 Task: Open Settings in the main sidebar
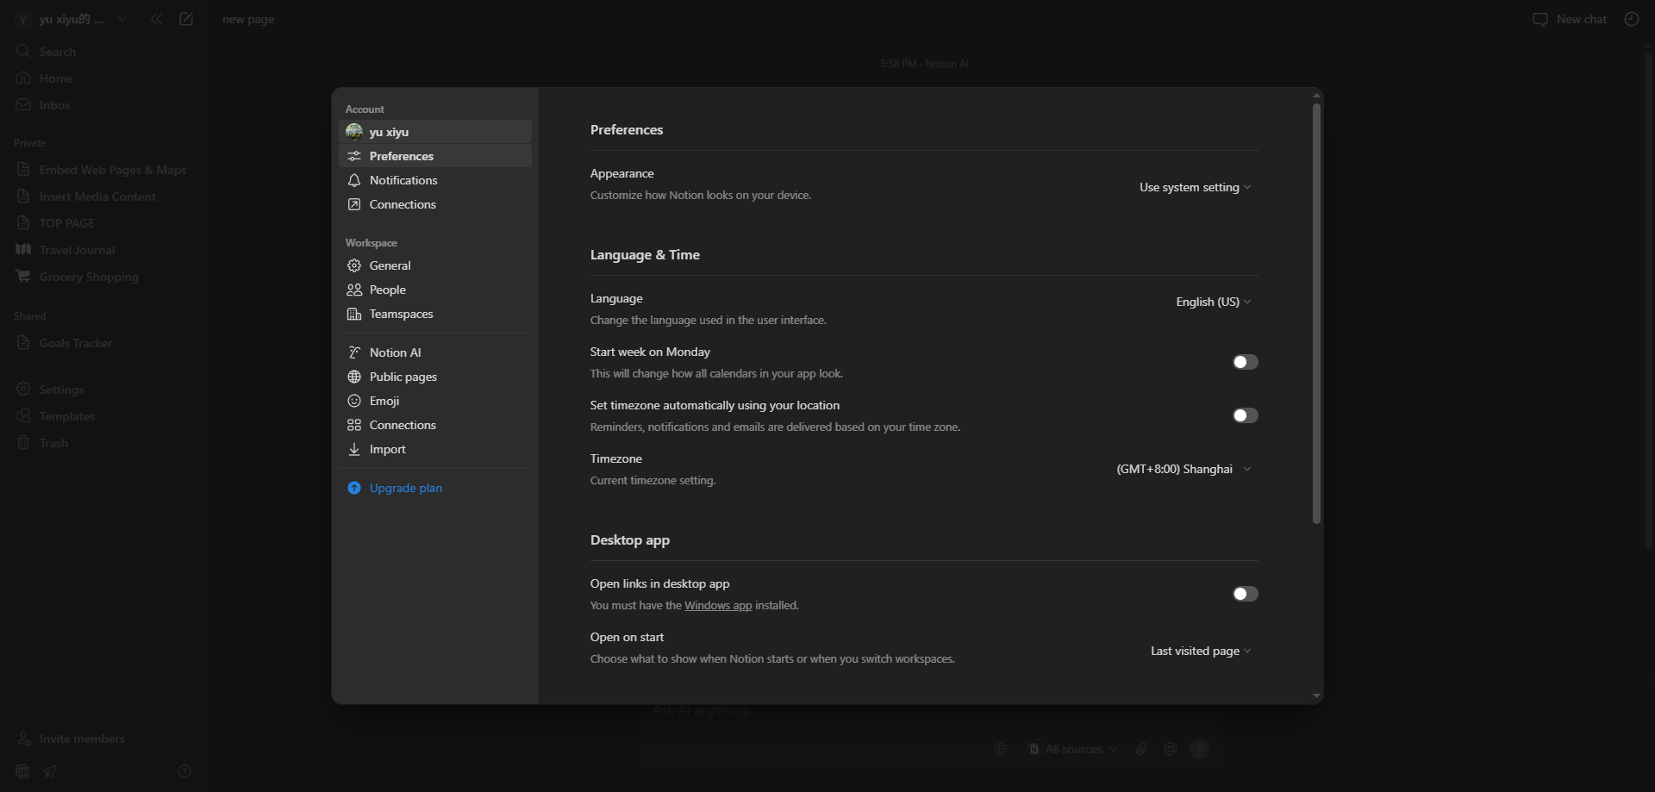(x=102, y=390)
